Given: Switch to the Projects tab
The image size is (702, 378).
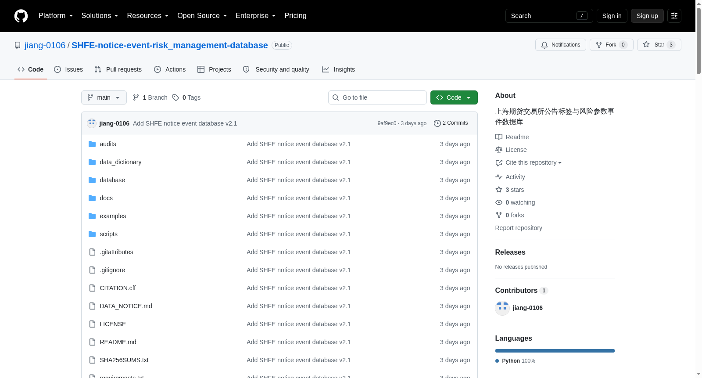Looking at the screenshot, I should tap(214, 69).
